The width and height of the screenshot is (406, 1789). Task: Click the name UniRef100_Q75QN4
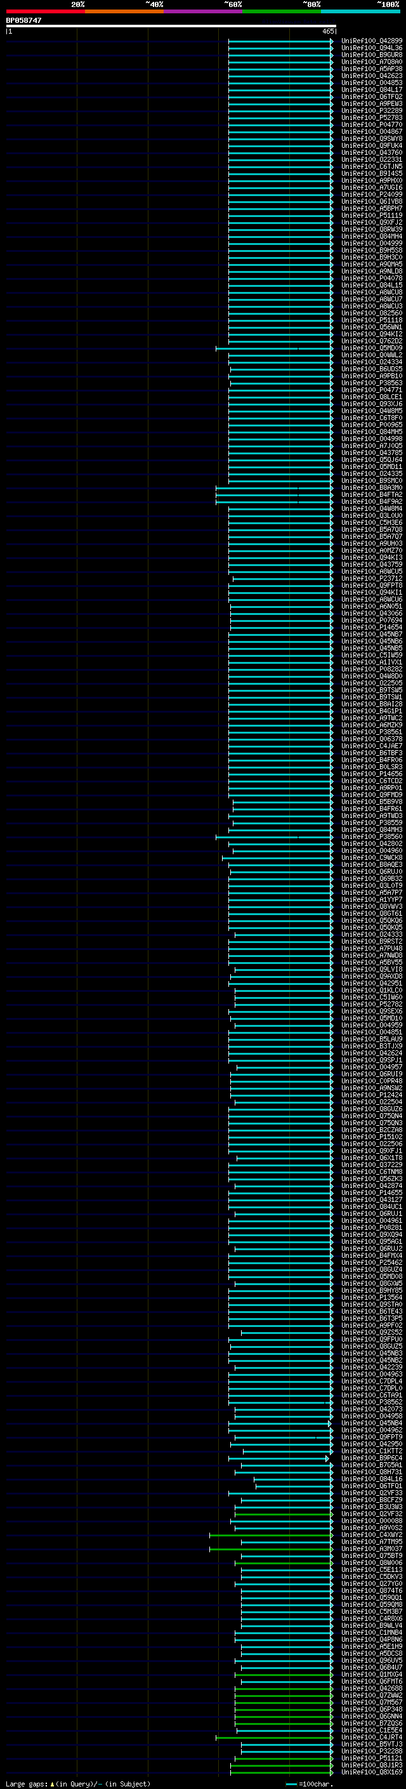(x=371, y=1115)
